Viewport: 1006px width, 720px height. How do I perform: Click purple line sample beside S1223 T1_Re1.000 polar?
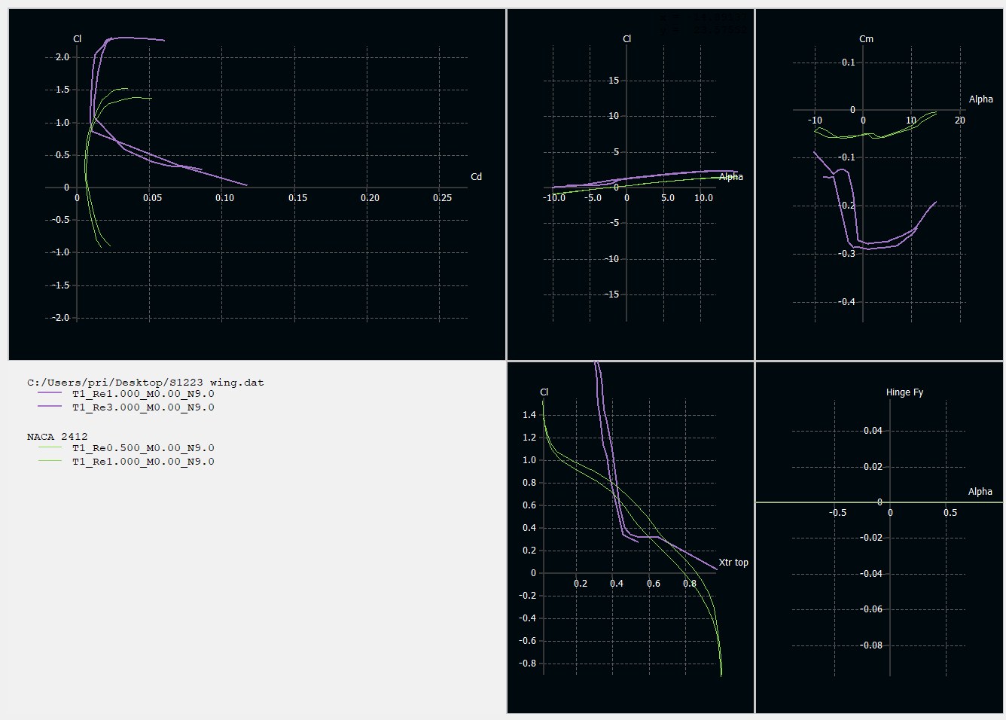50,393
